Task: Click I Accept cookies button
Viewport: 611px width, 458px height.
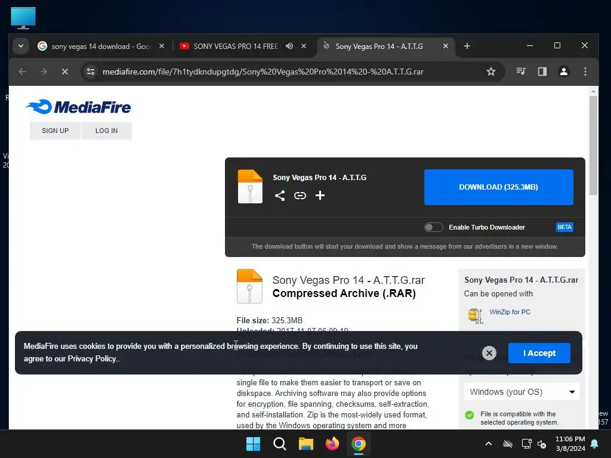Action: pyautogui.click(x=539, y=353)
